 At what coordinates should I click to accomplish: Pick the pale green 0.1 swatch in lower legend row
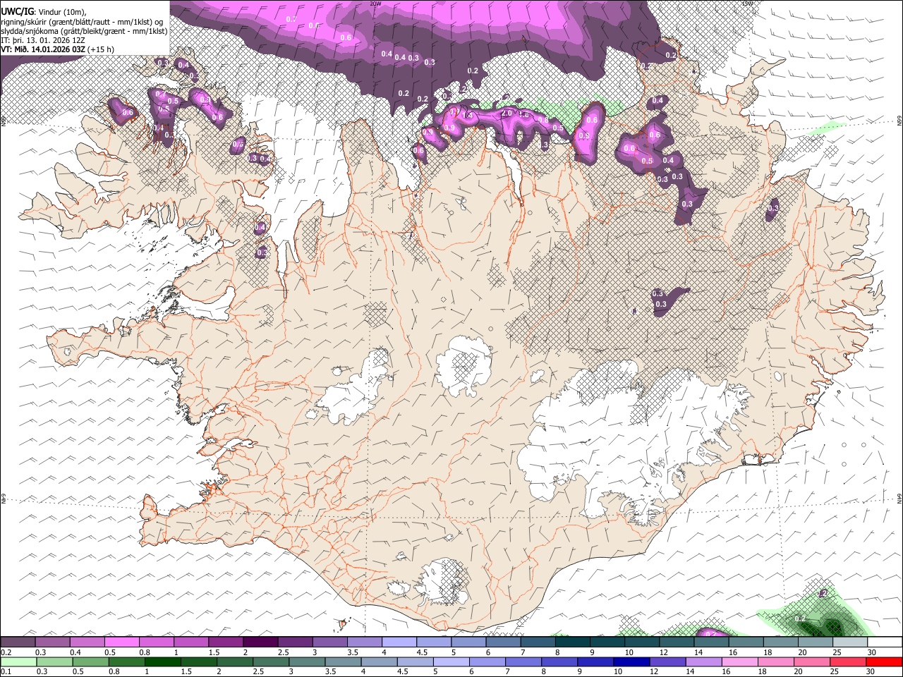[18, 662]
